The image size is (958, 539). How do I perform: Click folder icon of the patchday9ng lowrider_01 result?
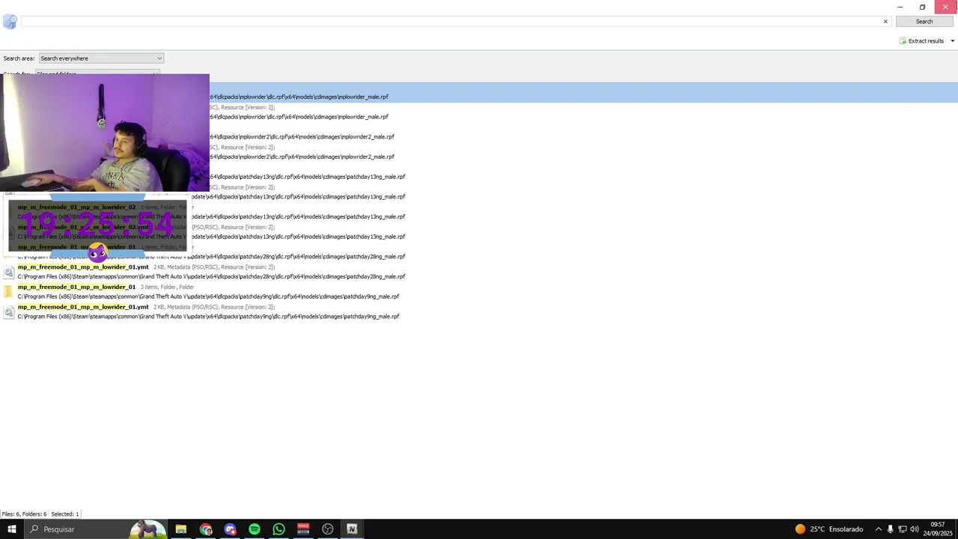click(x=8, y=292)
